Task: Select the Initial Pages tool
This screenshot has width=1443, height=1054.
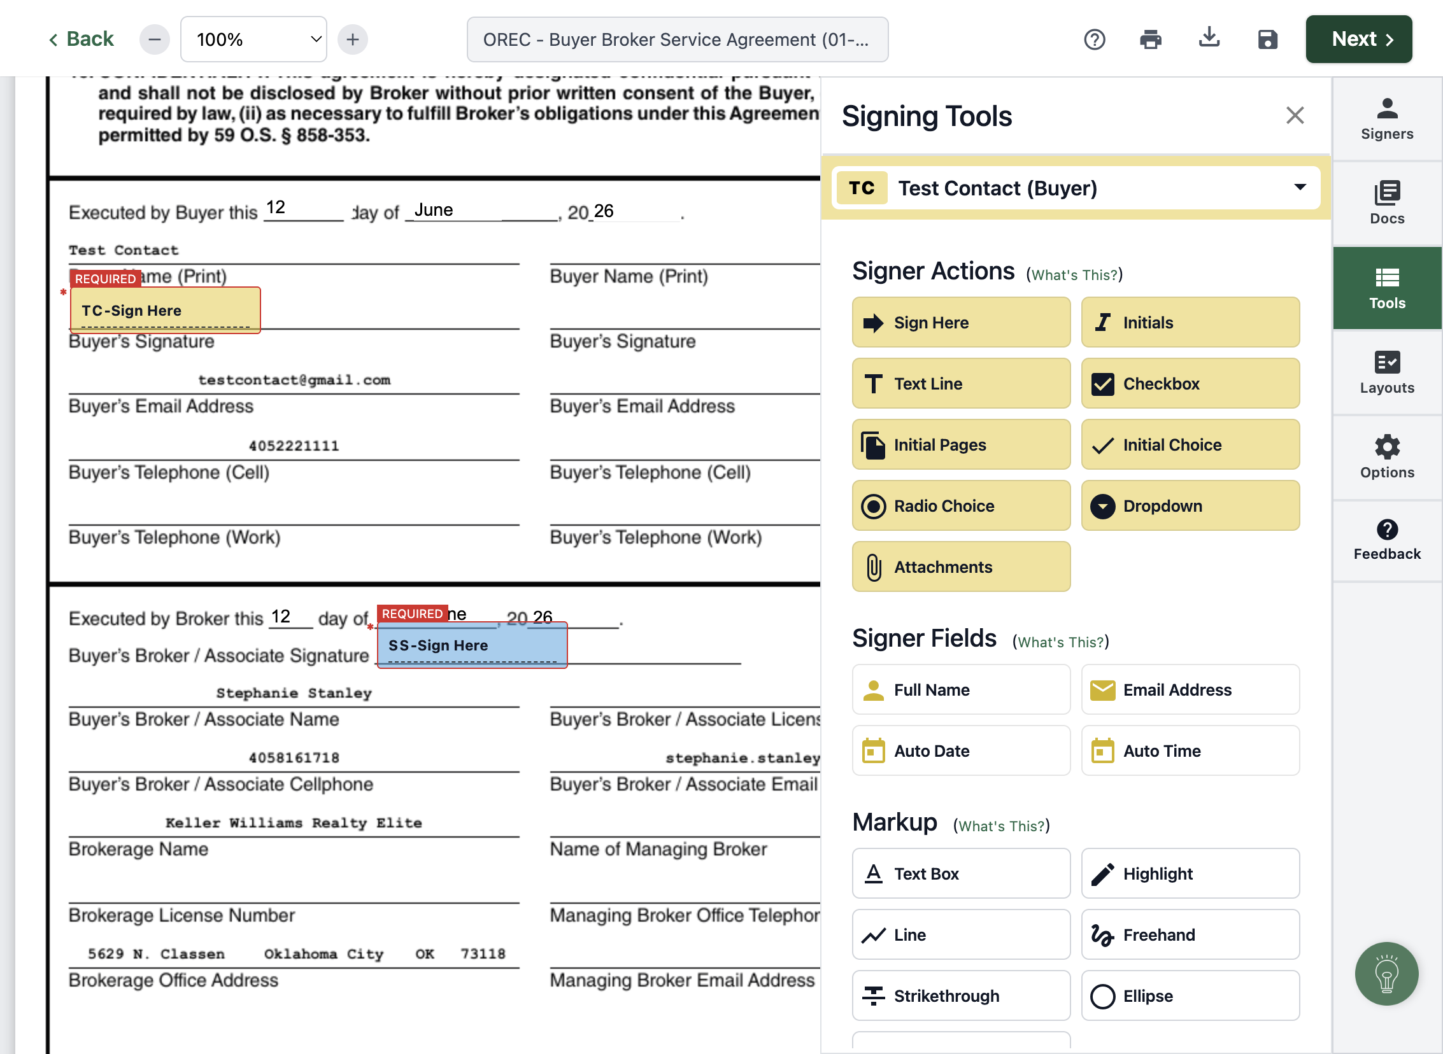Action: pos(961,445)
